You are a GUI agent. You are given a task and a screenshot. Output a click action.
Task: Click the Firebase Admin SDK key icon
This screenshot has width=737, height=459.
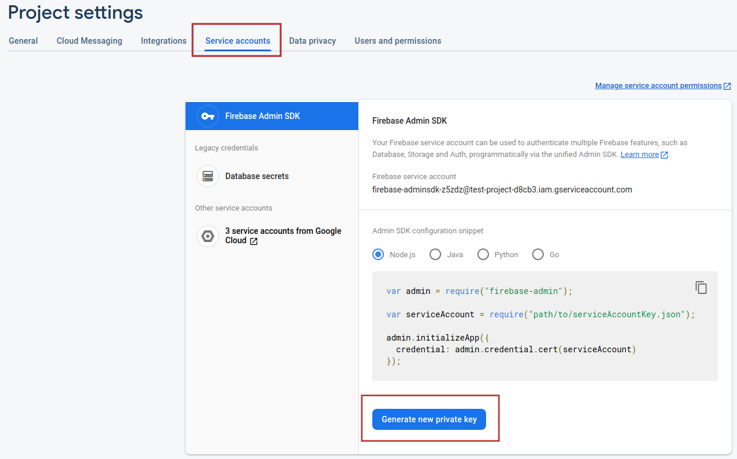click(208, 116)
